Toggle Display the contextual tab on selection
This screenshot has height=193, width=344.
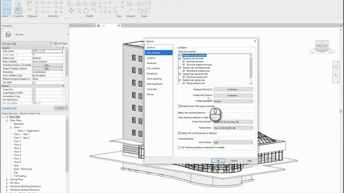179,133
